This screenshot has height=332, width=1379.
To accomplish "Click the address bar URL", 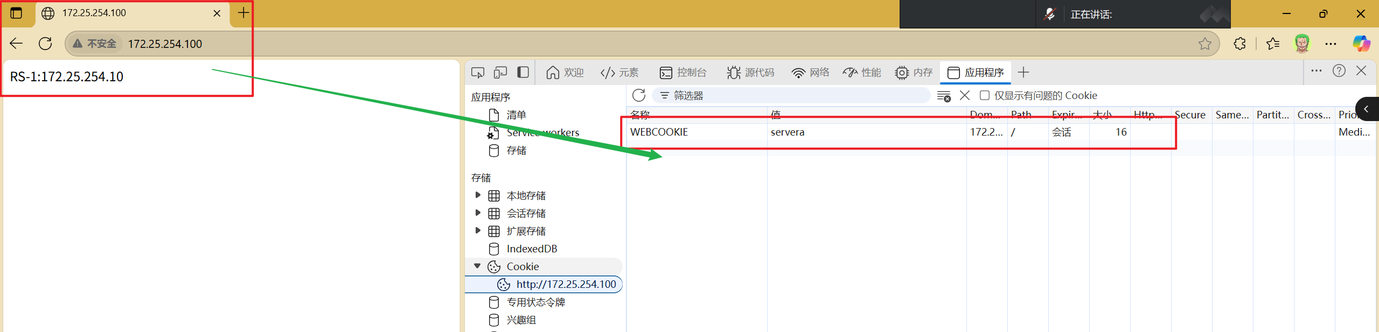I will point(165,44).
